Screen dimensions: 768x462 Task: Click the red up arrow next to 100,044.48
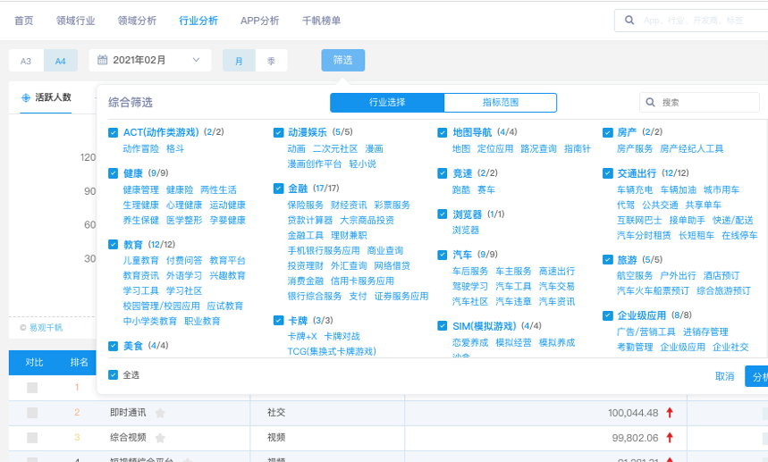670,413
